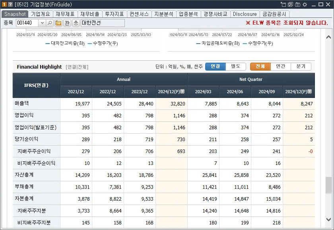Select the 연결 consolidated toggle
The height and width of the screenshot is (230, 334).
pos(215,67)
